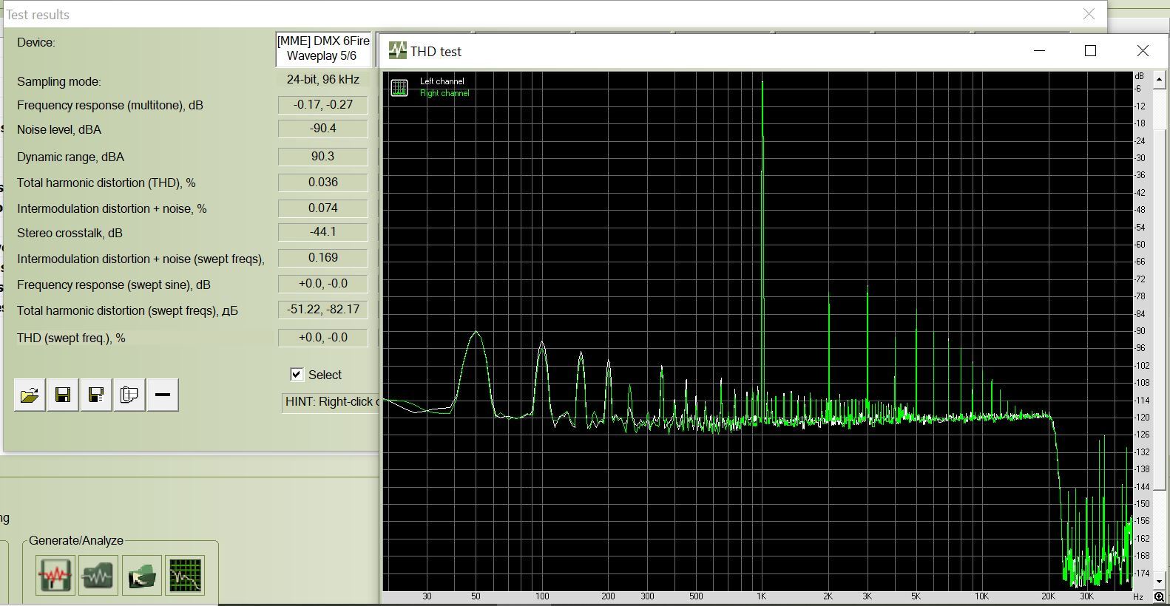Click the overlapping pages icon button
Viewport: 1170px width, 606px height.
pyautogui.click(x=129, y=395)
